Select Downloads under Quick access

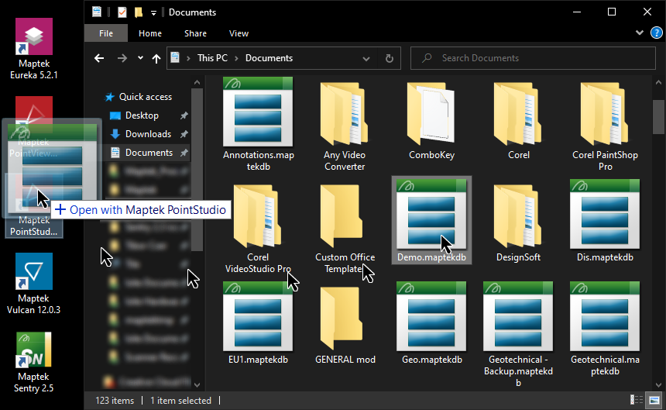coord(148,134)
